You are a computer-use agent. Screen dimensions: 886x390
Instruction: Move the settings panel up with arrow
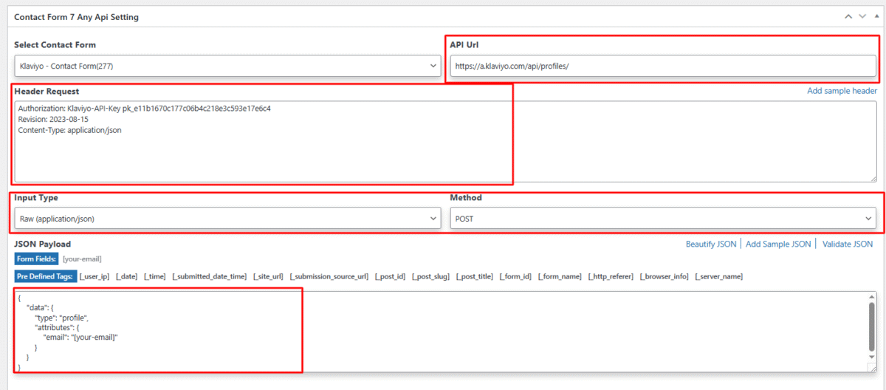pos(848,16)
